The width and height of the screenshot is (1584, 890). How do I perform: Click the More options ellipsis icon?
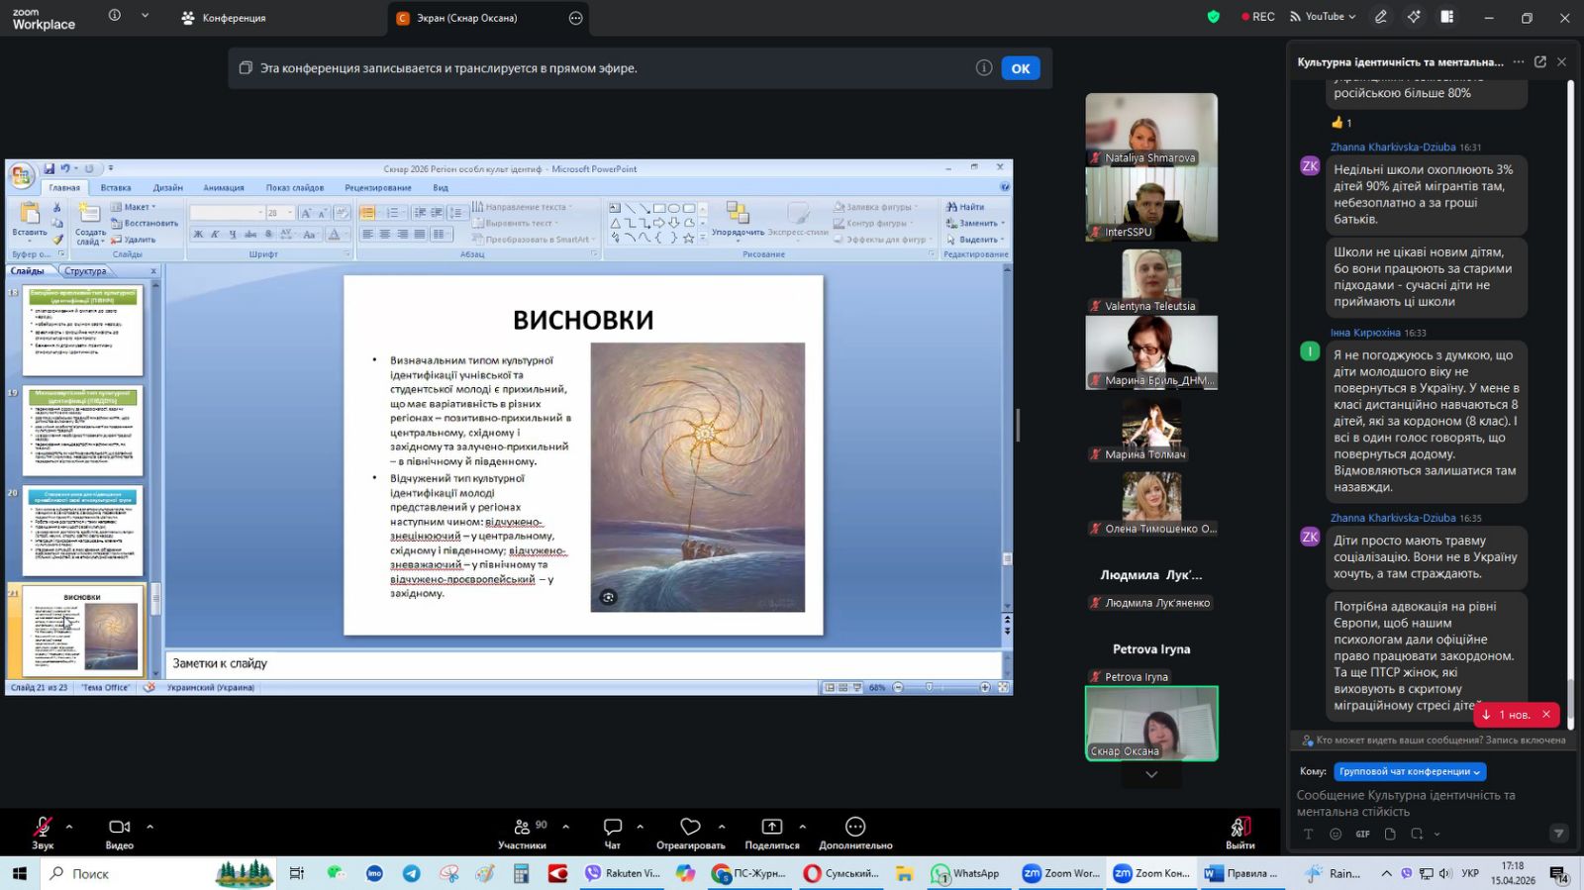point(855,827)
